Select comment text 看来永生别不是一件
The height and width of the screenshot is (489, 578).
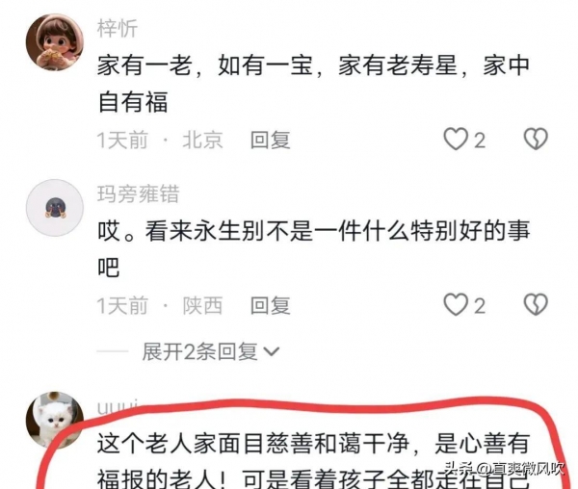click(241, 231)
